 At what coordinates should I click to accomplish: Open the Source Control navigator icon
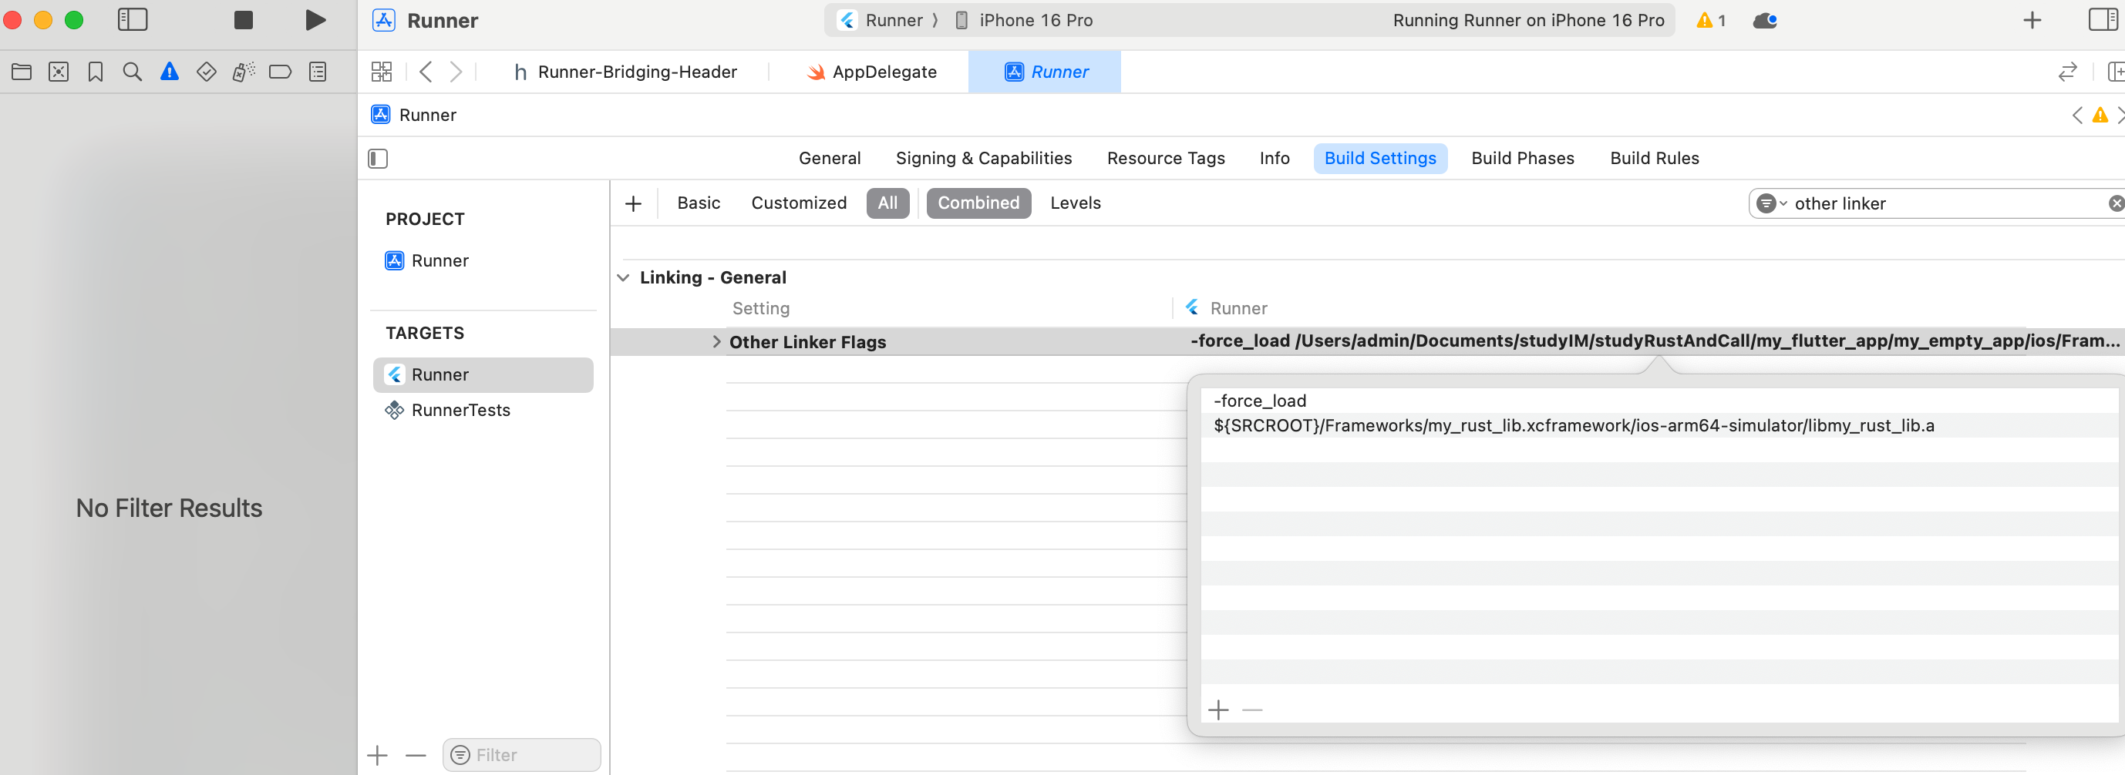tap(59, 72)
